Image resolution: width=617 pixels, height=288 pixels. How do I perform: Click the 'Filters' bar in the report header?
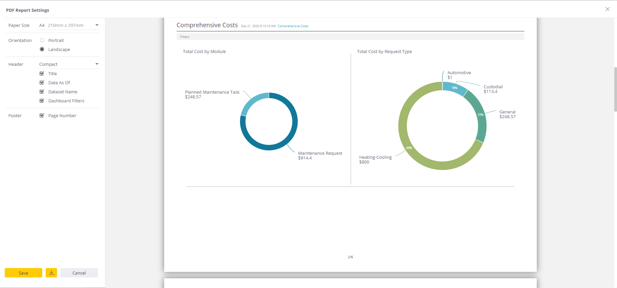tap(350, 37)
